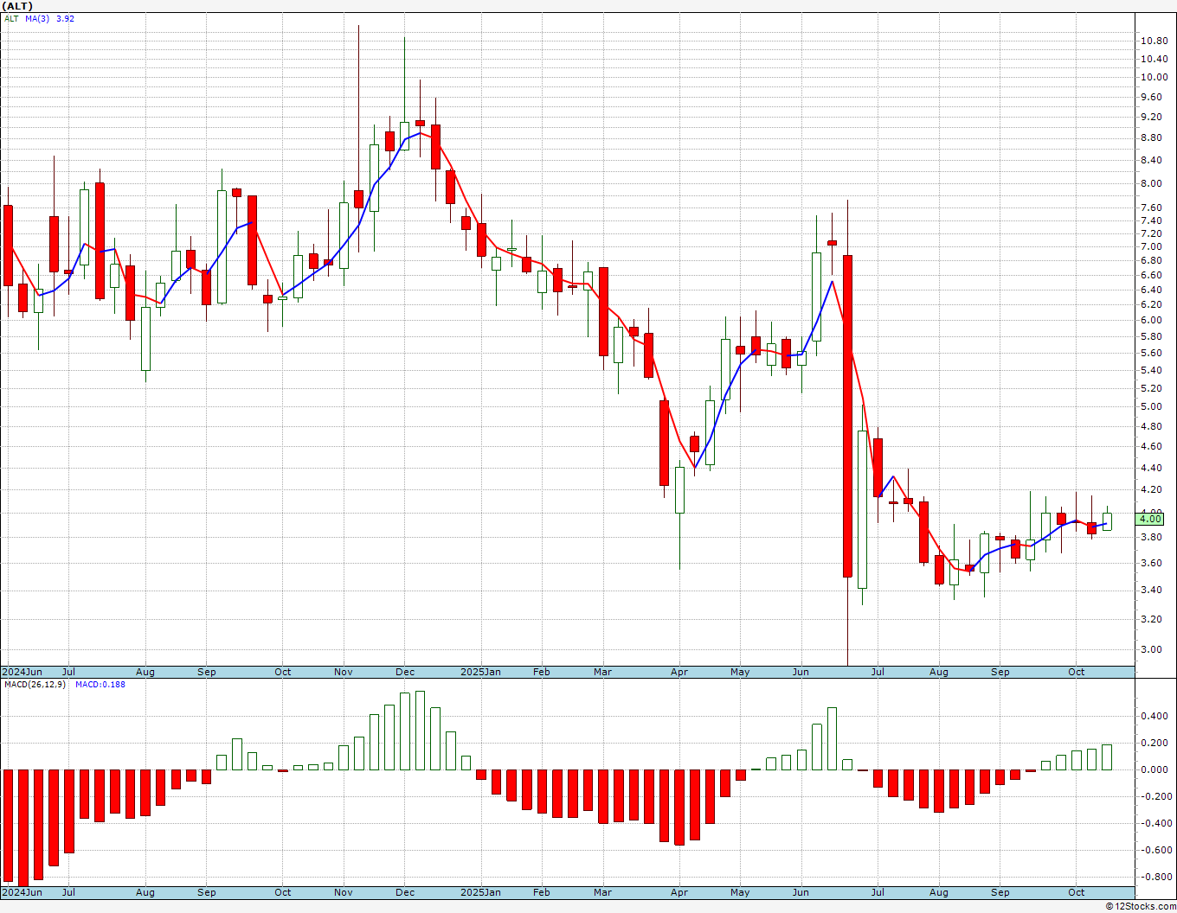Image resolution: width=1177 pixels, height=913 pixels.
Task: Select the '7.00' price axis label
Action: 1151,247
